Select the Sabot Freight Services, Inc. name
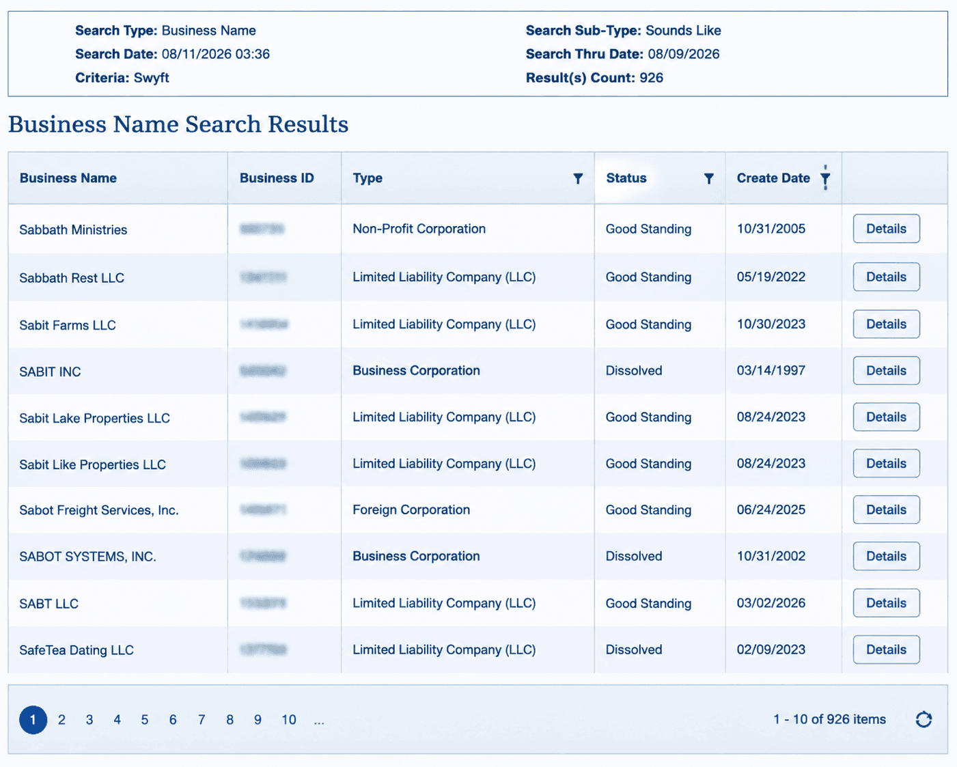The height and width of the screenshot is (767, 957). pos(99,510)
